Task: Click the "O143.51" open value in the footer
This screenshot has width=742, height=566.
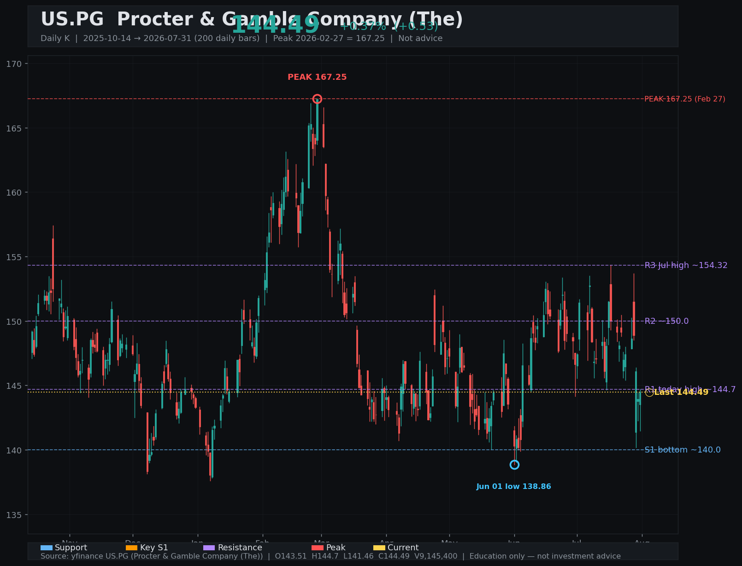Action: tap(291, 556)
